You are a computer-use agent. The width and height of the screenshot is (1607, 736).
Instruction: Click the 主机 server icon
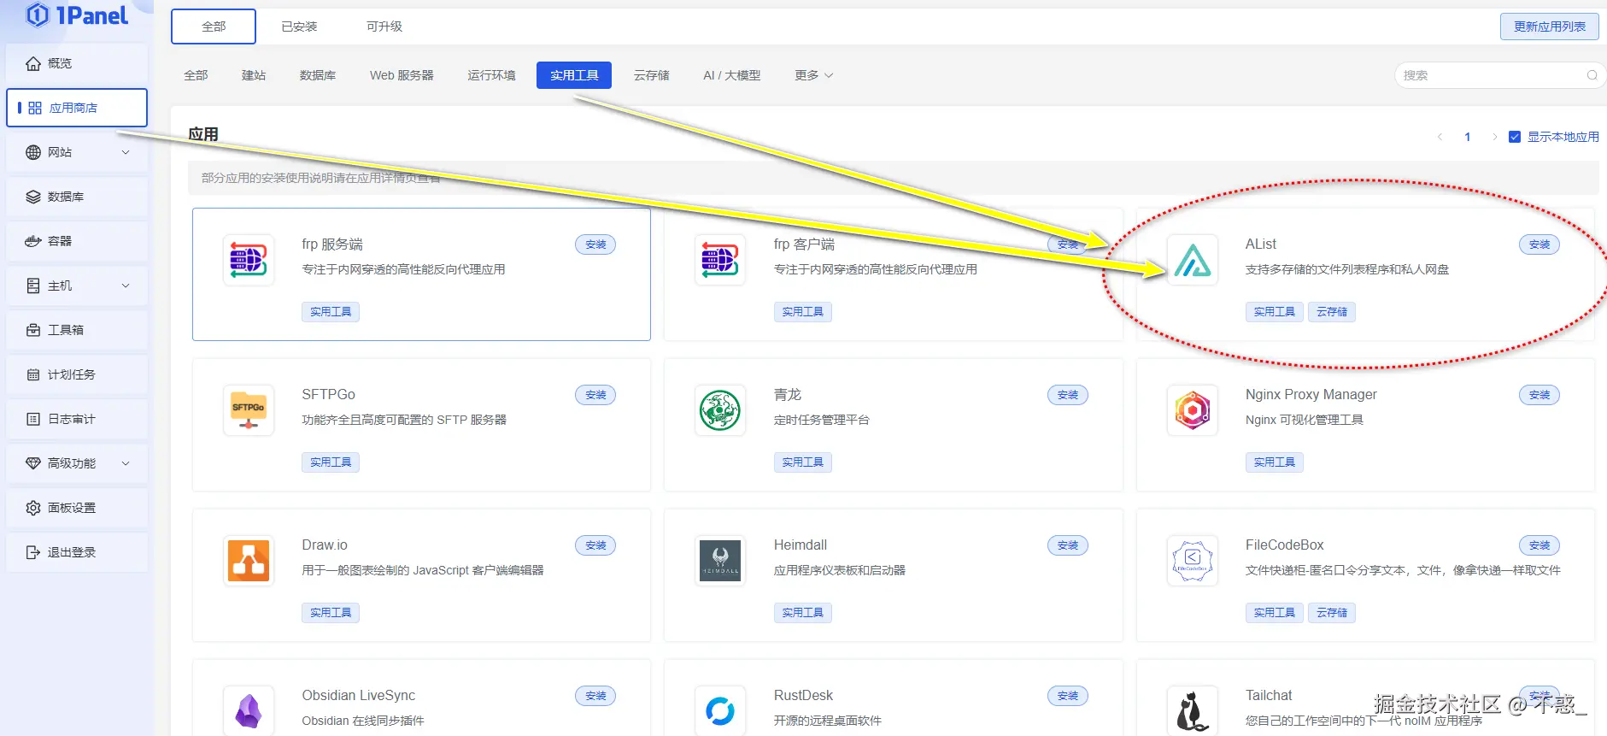33,286
